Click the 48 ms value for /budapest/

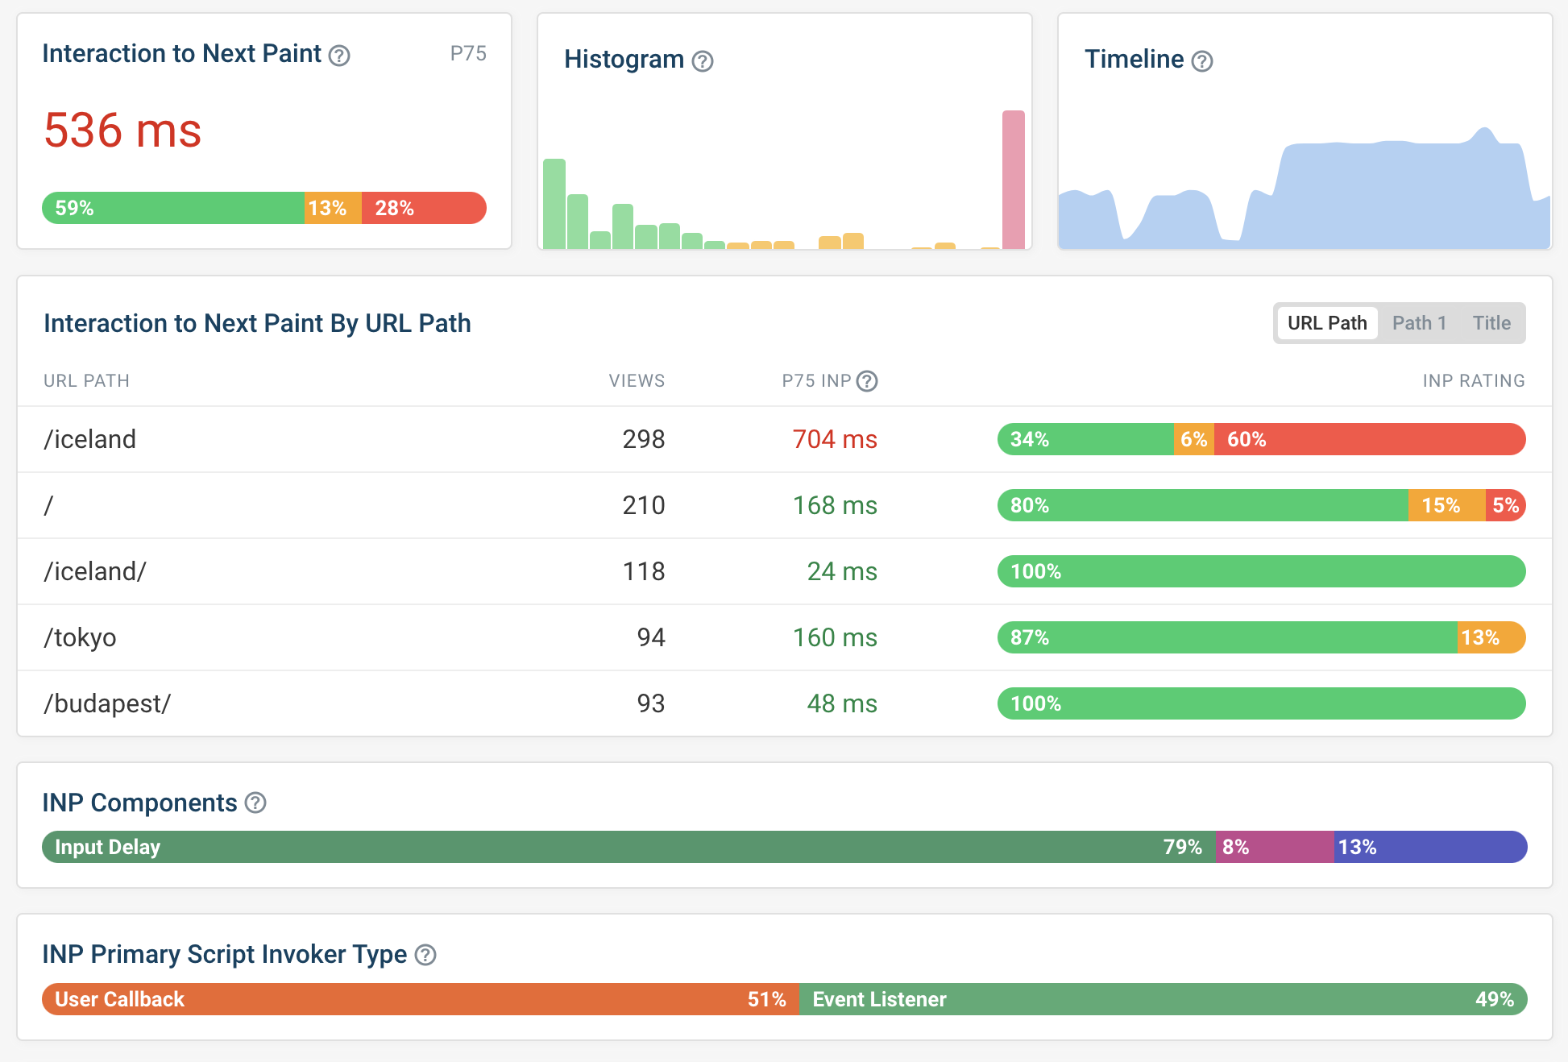(842, 703)
